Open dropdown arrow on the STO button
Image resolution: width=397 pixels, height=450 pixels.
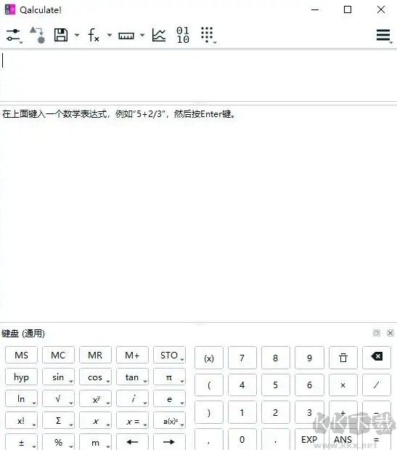tap(182, 360)
